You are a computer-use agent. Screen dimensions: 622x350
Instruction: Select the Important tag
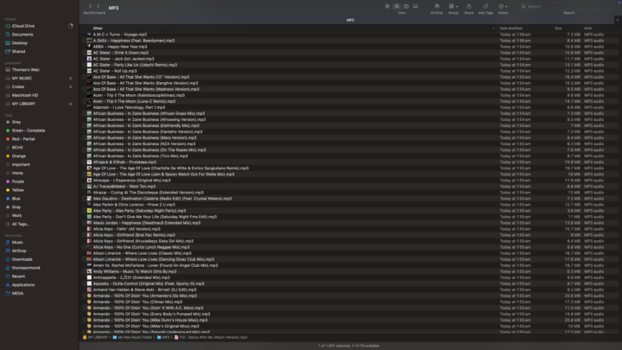click(21, 165)
